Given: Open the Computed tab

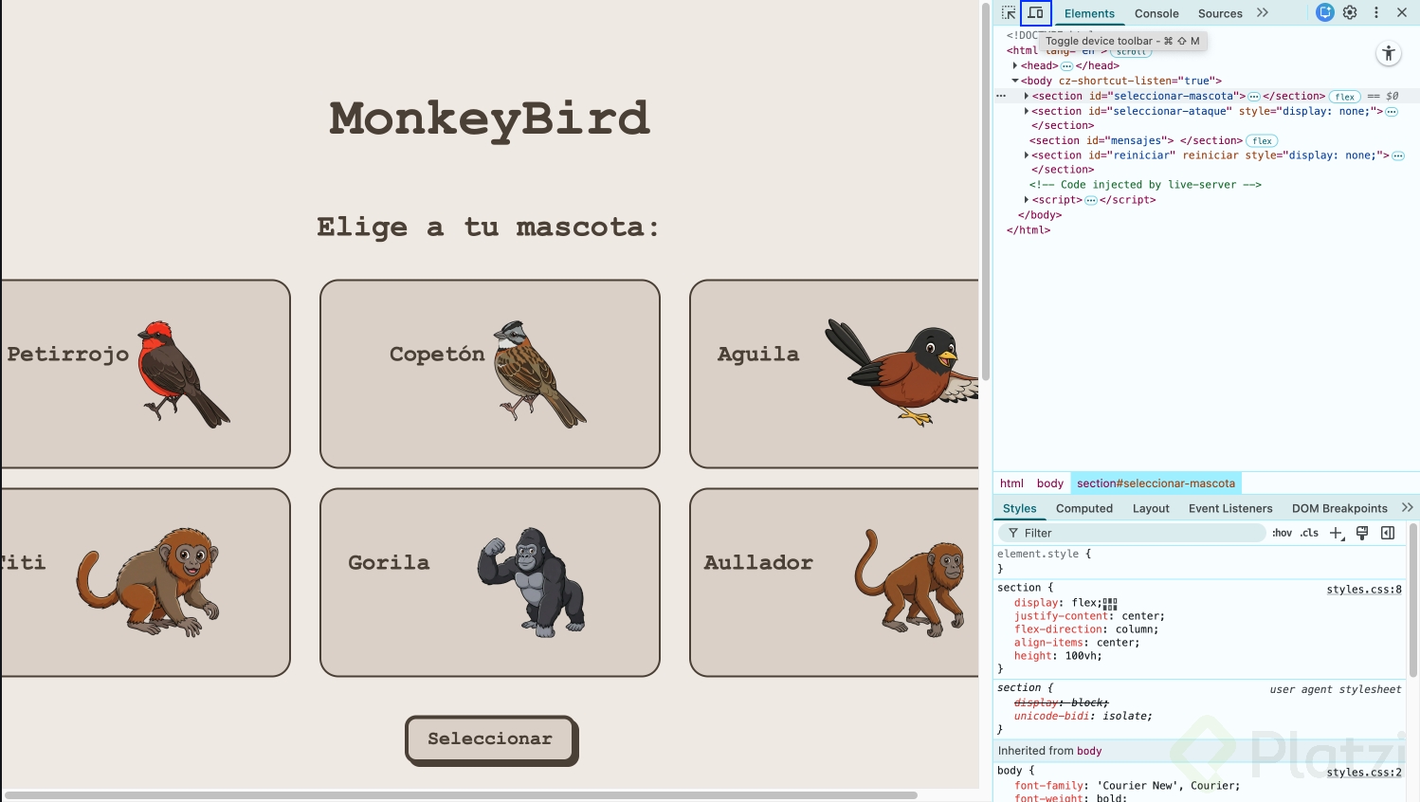Looking at the screenshot, I should [x=1084, y=508].
